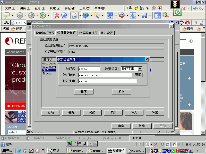Click the red gift box icon
This screenshot has height=154, width=206.
[187, 23]
